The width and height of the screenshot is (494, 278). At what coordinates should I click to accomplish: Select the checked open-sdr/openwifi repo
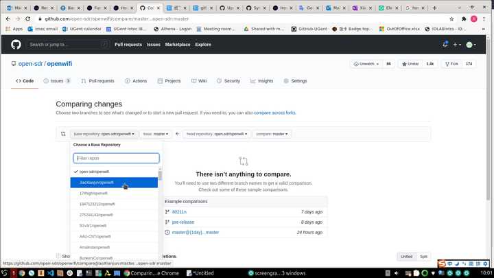pos(114,172)
